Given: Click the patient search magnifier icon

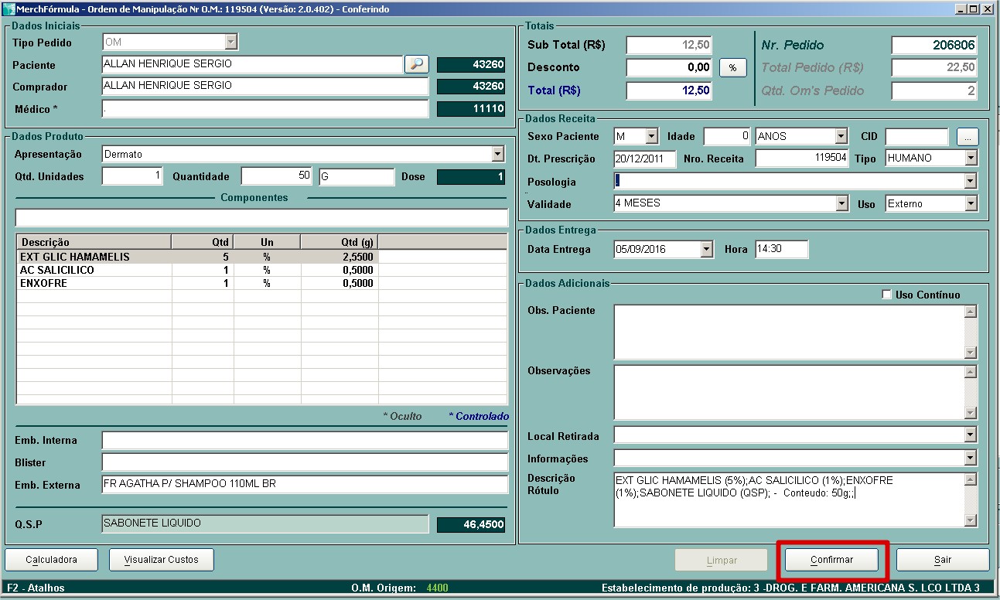Looking at the screenshot, I should tap(416, 64).
